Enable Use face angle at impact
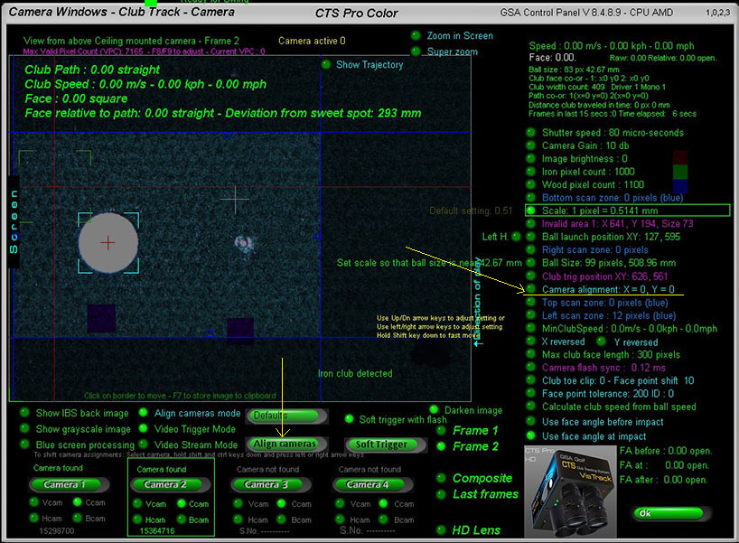 530,436
